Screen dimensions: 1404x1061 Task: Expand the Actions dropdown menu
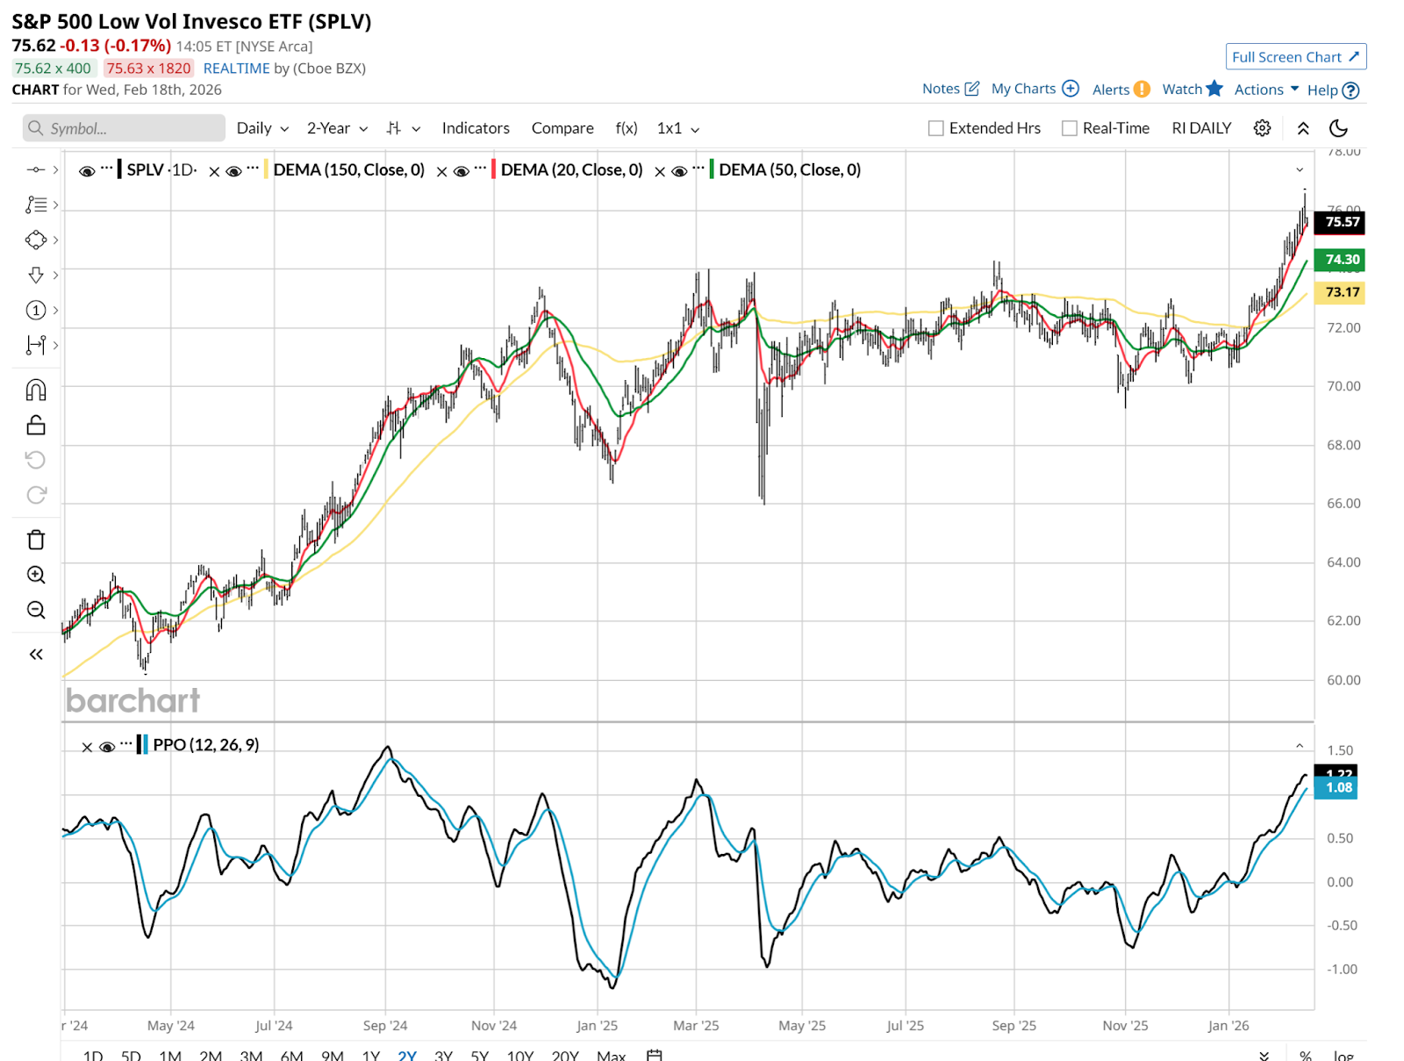coord(1266,90)
